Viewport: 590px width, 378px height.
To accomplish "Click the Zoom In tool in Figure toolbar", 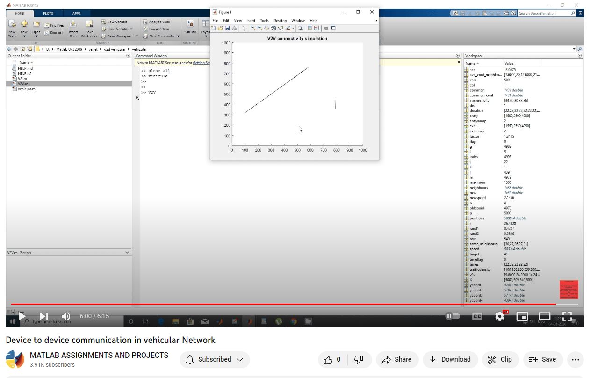I will click(253, 29).
